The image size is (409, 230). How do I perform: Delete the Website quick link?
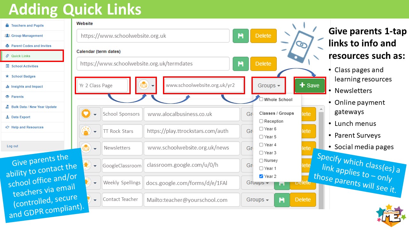click(263, 36)
